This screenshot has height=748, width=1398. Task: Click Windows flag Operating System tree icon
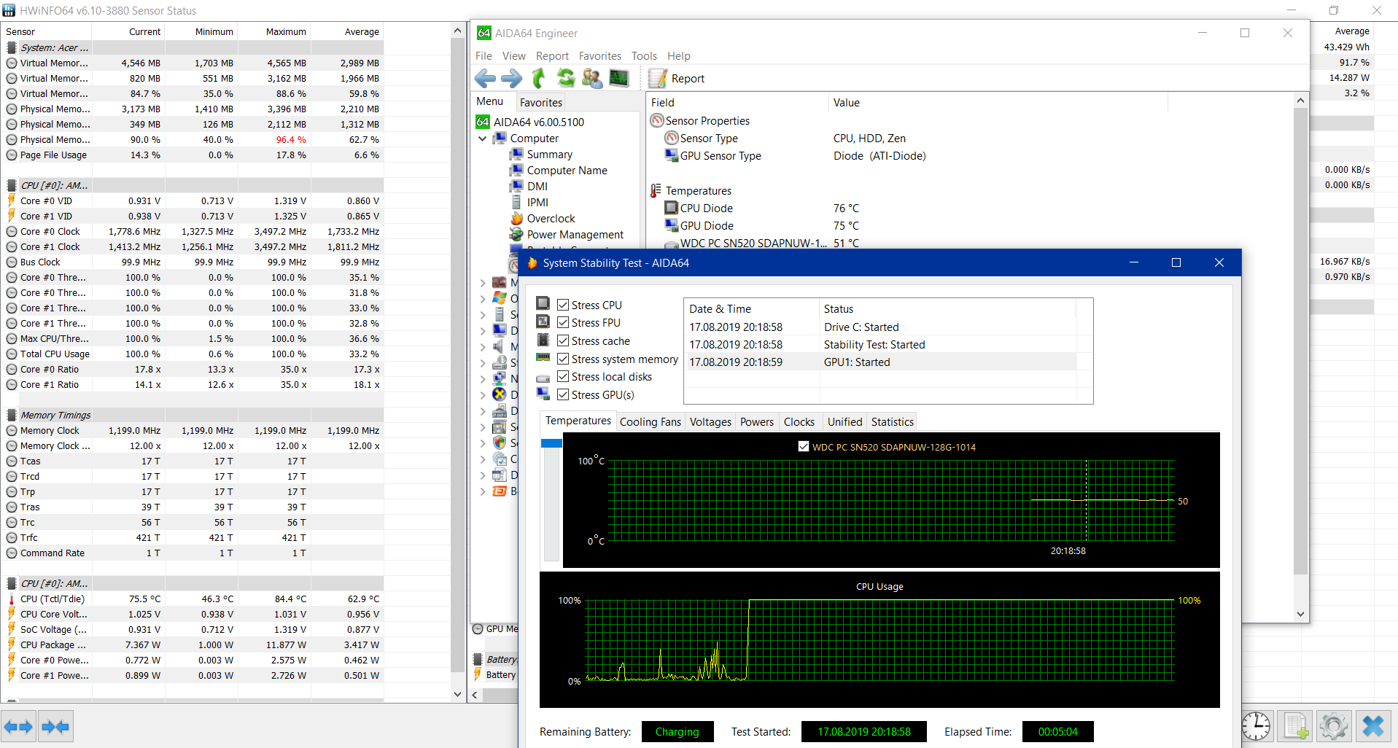pyautogui.click(x=500, y=298)
